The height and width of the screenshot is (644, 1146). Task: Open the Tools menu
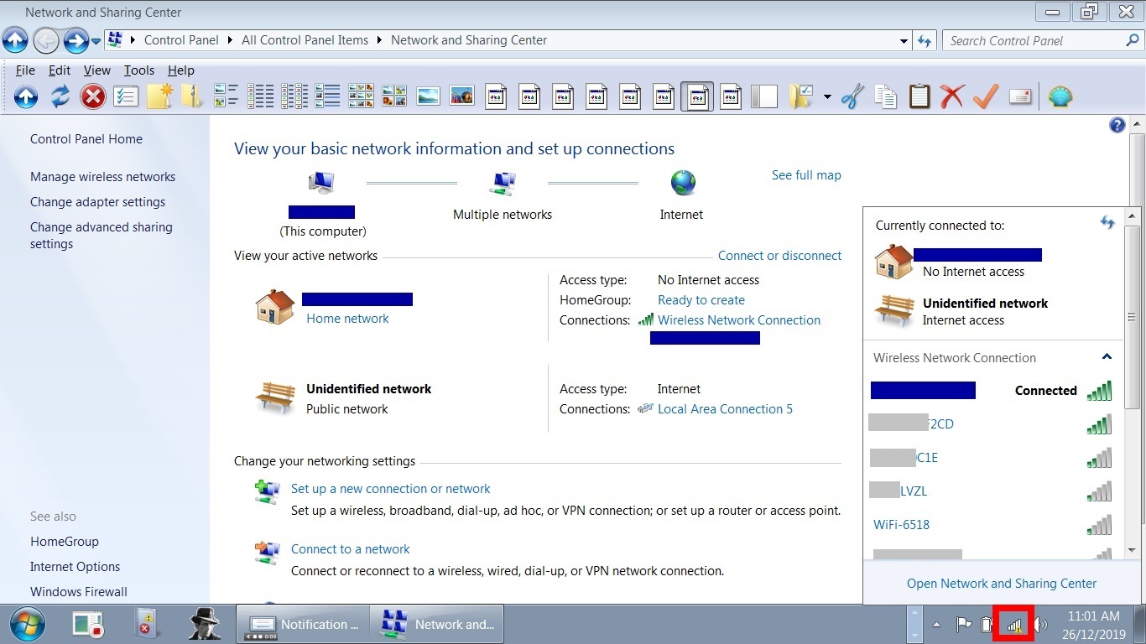point(139,70)
